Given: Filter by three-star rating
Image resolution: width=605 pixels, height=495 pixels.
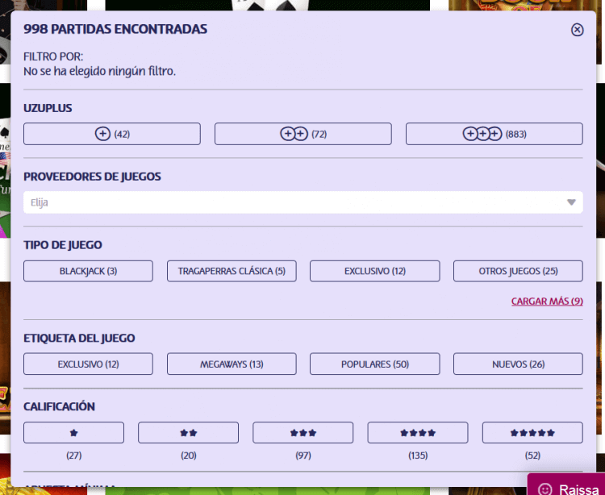Looking at the screenshot, I should (302, 433).
